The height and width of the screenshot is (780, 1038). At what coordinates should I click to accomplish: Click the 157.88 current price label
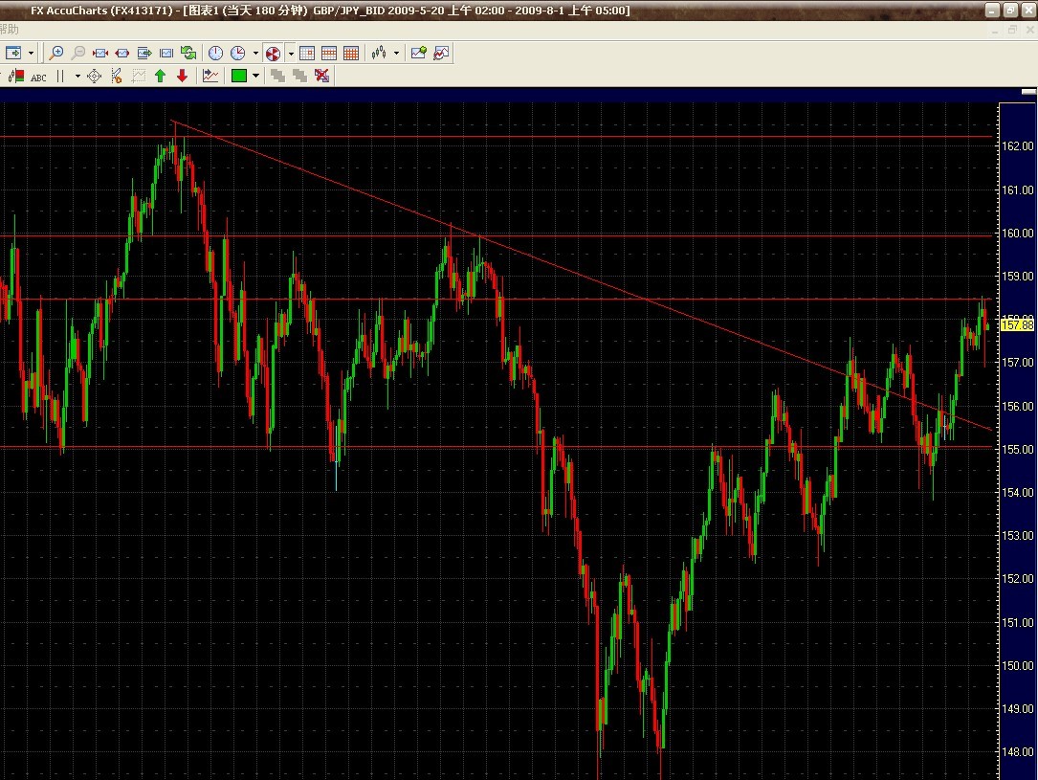click(1018, 324)
